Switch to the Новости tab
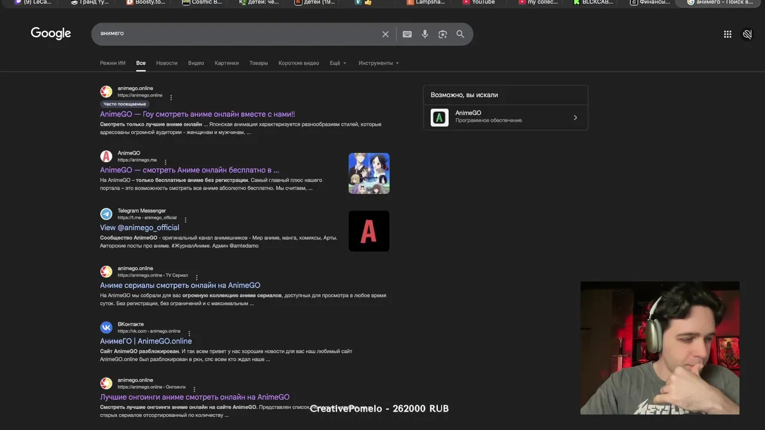The width and height of the screenshot is (765, 430). pos(167,63)
